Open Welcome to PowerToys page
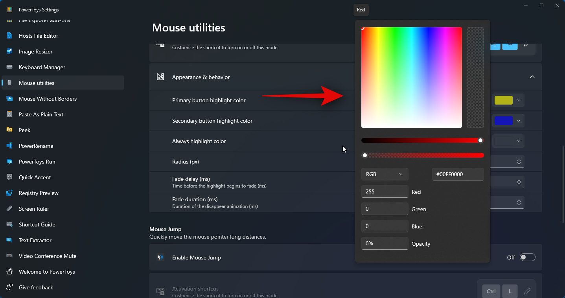The image size is (565, 298). 47,272
